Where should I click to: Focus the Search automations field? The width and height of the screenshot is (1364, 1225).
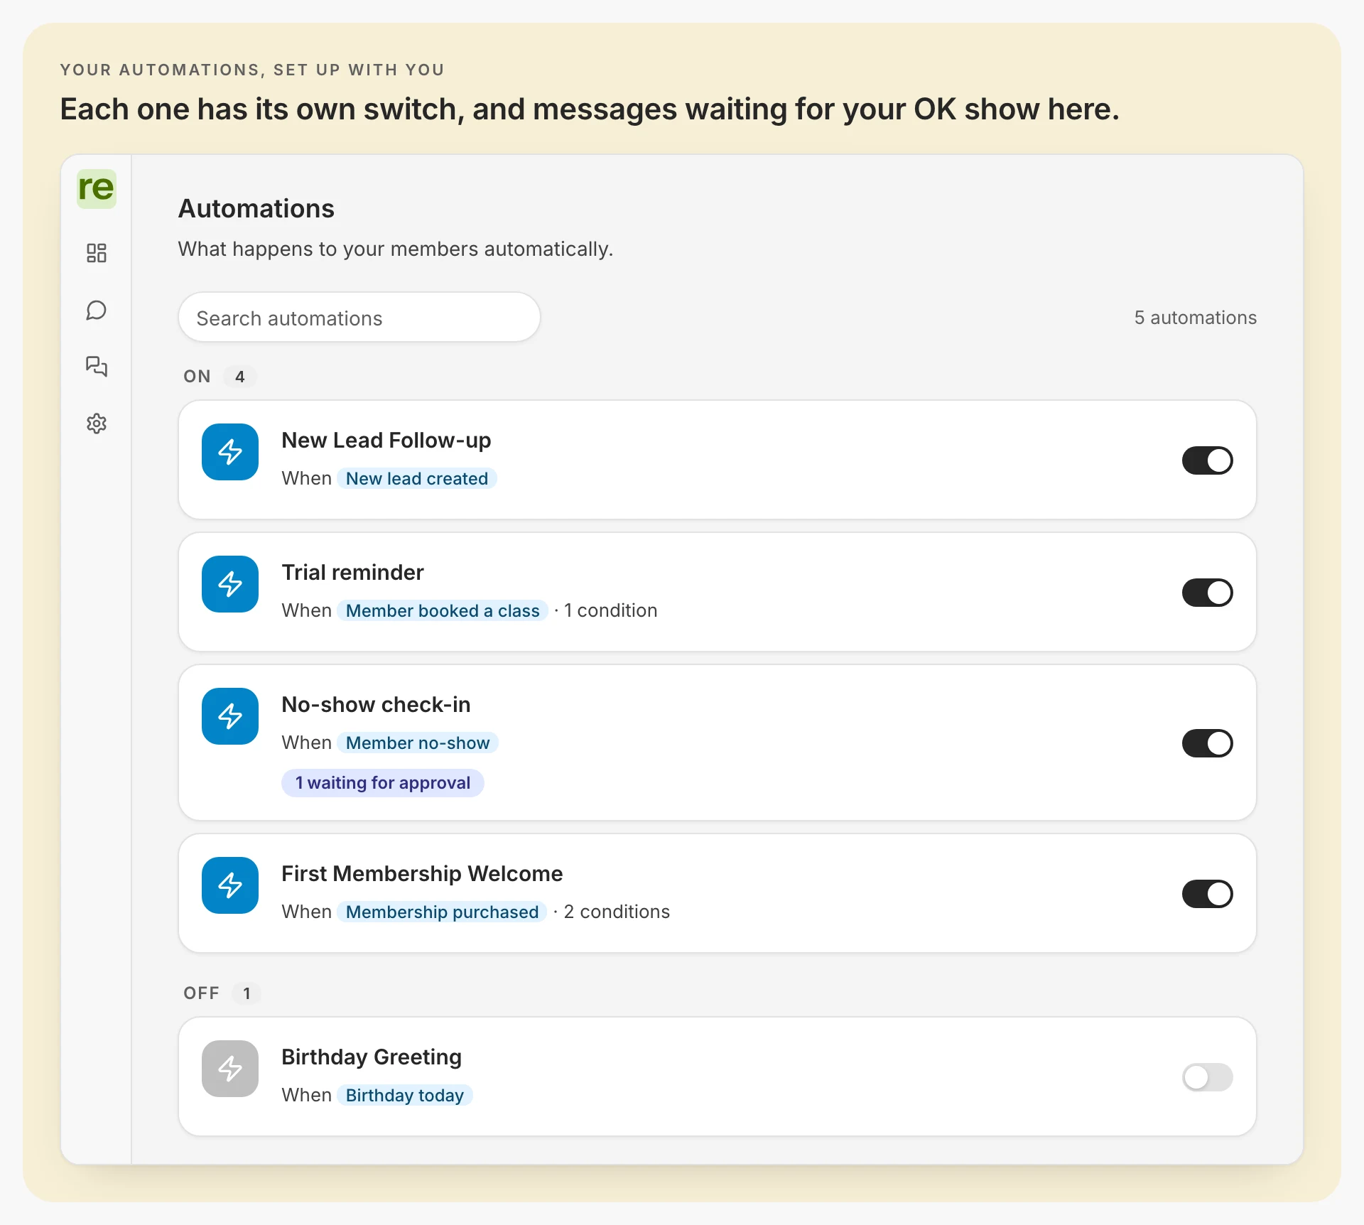(x=359, y=318)
